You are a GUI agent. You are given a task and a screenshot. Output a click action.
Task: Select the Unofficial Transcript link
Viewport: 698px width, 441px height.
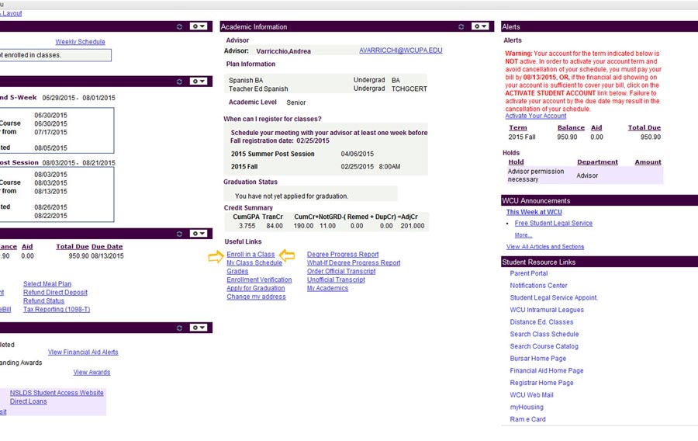coord(336,280)
